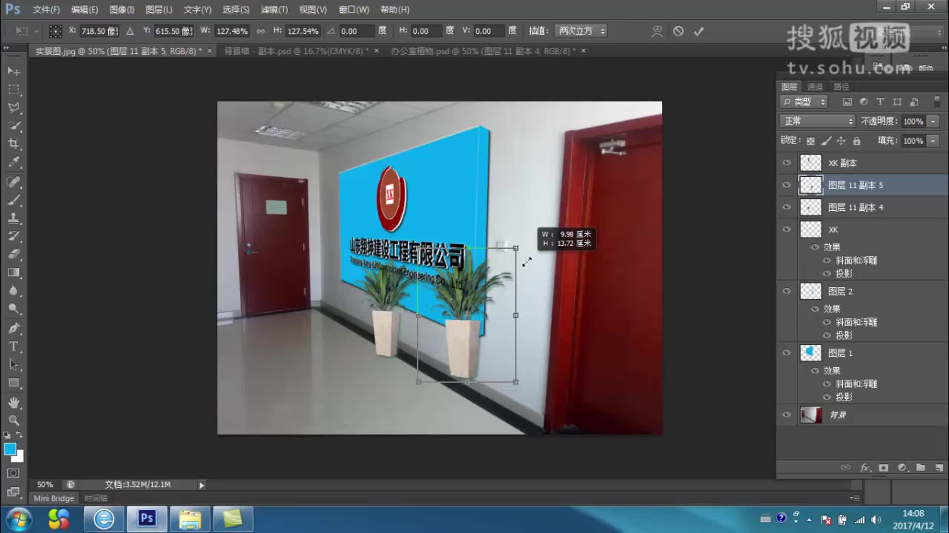Select the Hand tool
Image resolution: width=949 pixels, height=533 pixels.
(13, 403)
